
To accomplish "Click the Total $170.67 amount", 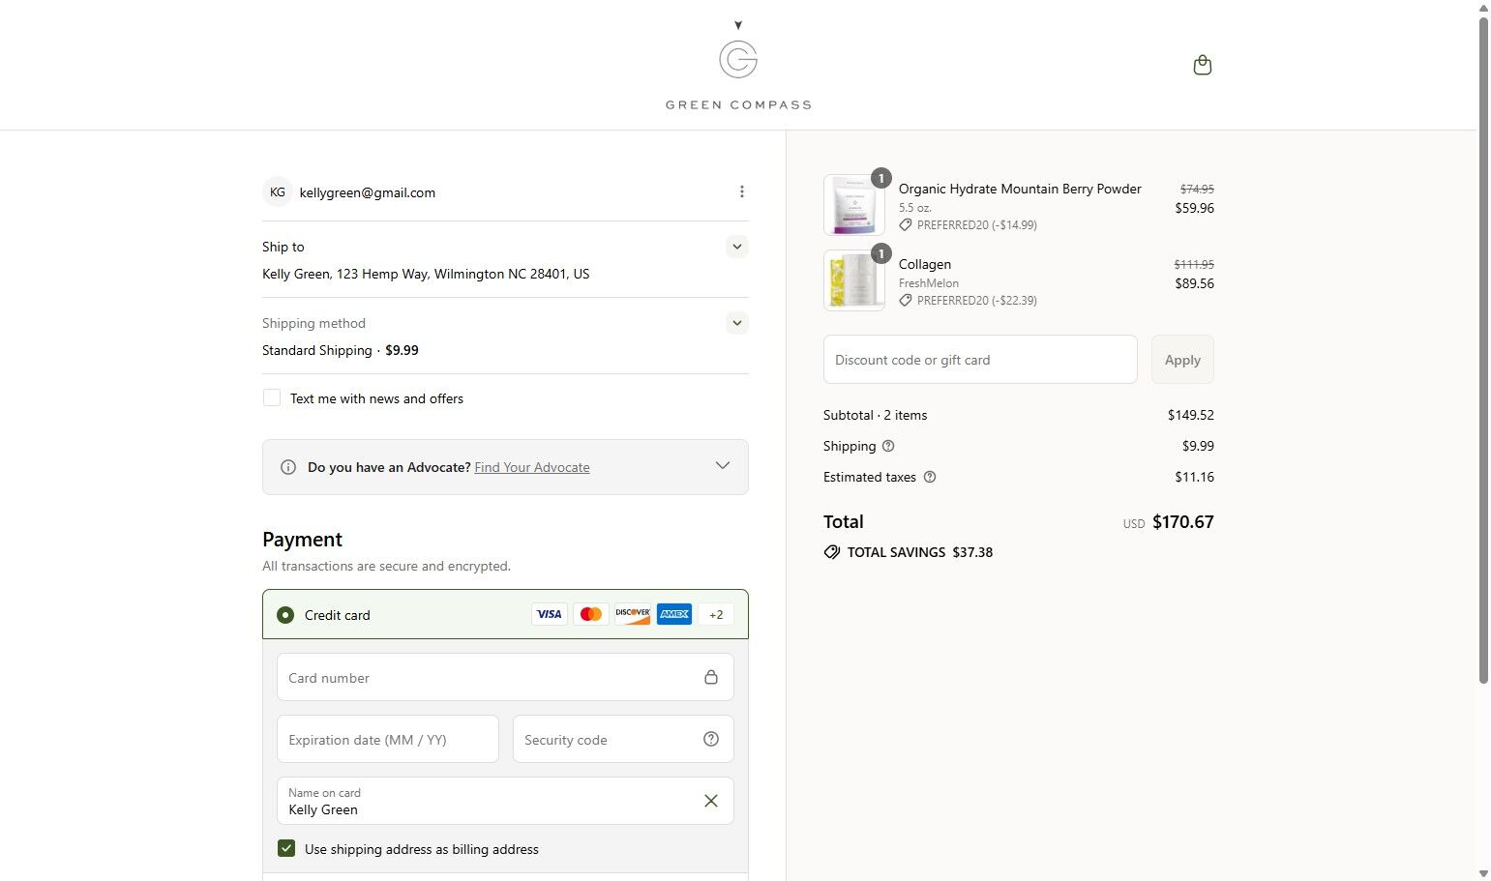I will click(1182, 522).
